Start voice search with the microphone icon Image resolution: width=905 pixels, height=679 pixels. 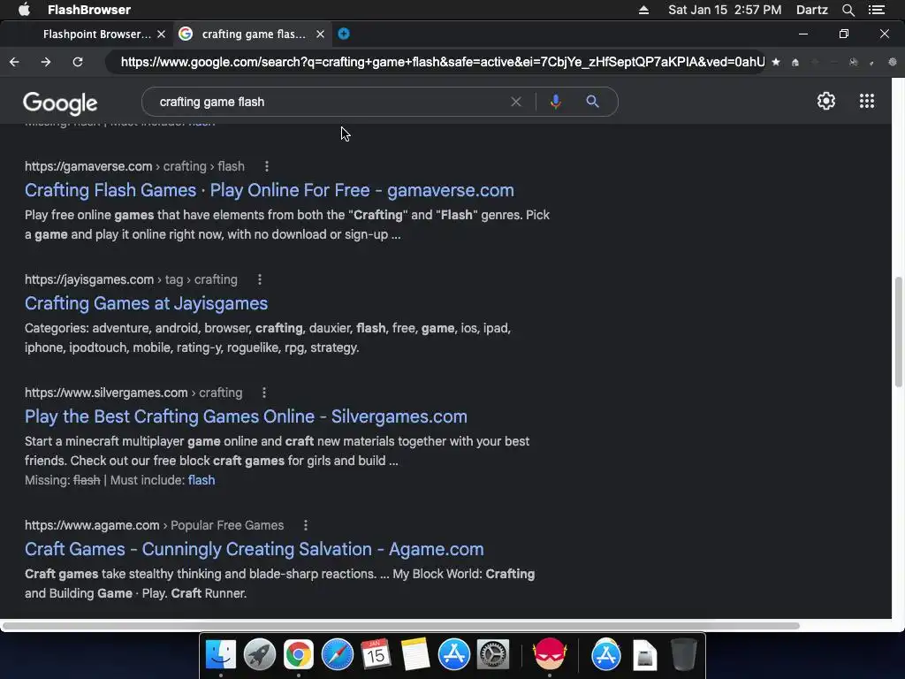555,102
